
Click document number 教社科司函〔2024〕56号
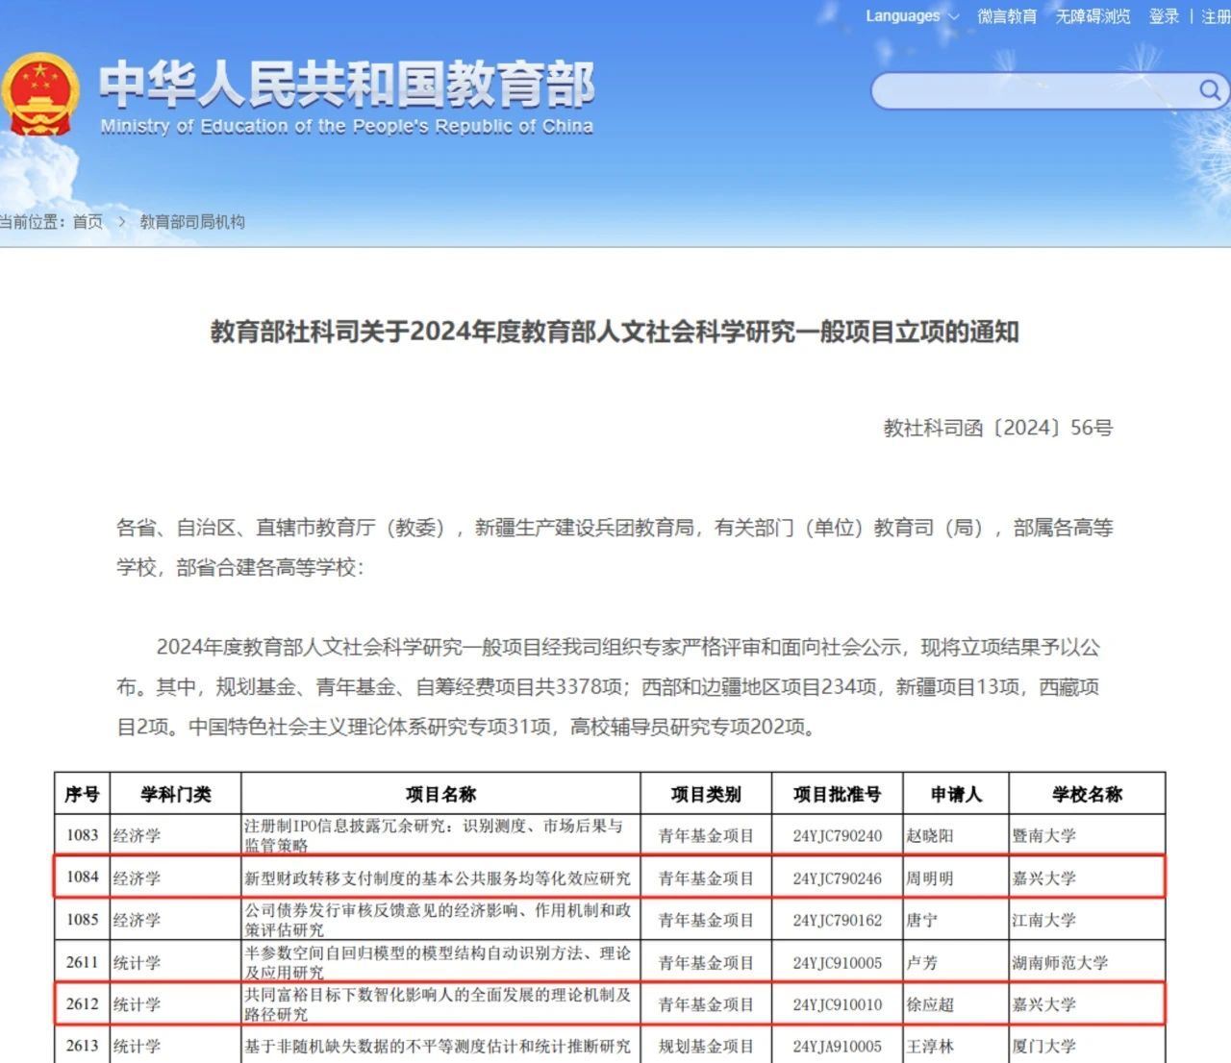pyautogui.click(x=997, y=428)
